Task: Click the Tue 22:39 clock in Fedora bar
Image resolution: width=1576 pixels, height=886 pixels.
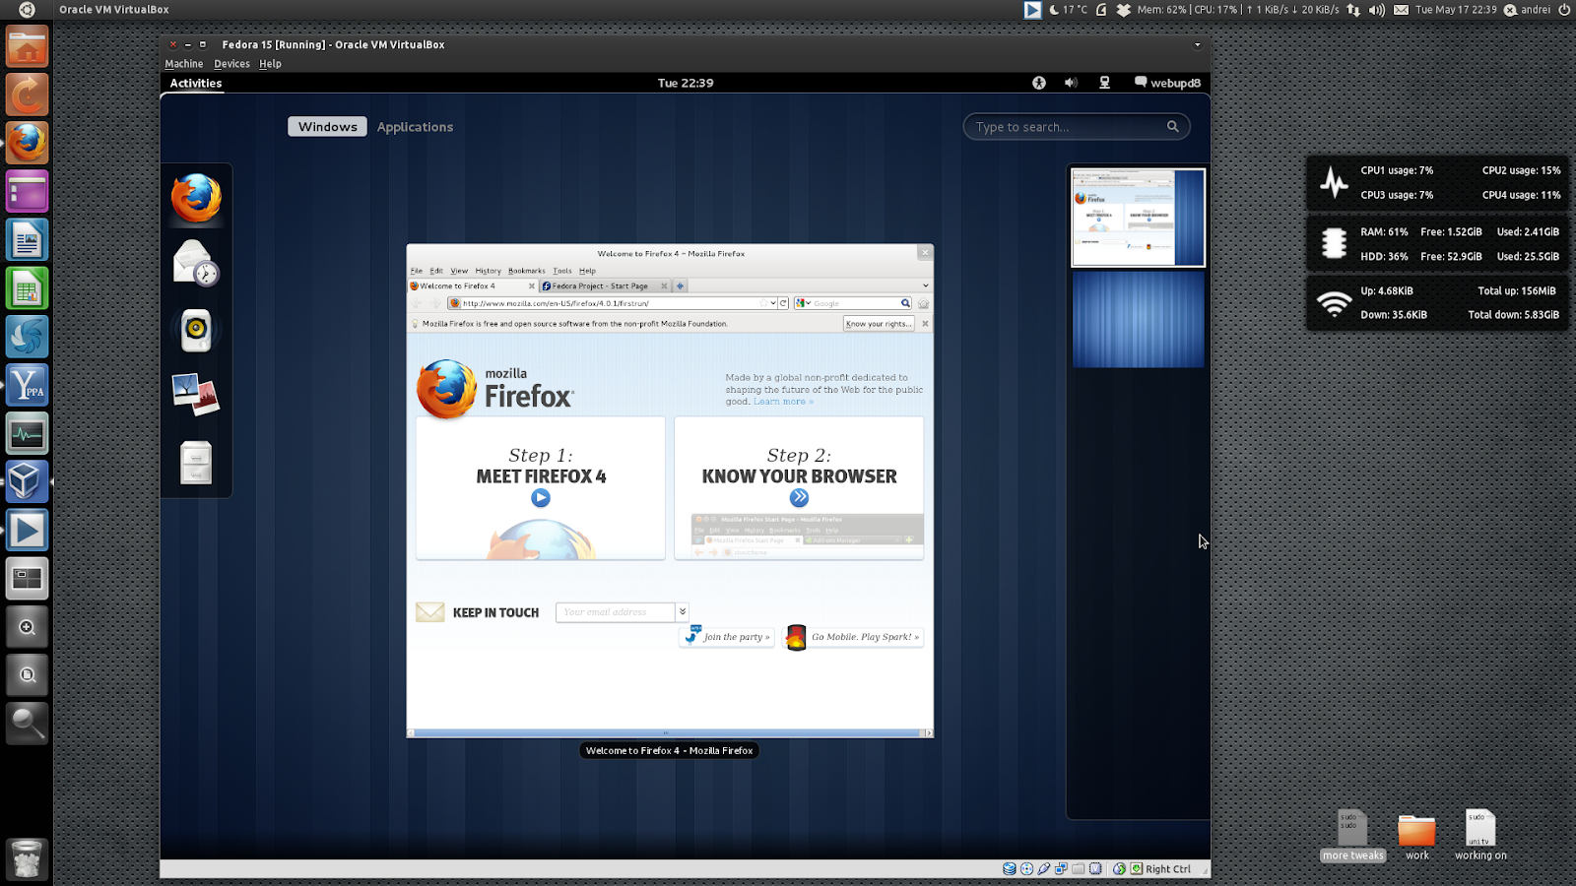Action: coord(686,83)
